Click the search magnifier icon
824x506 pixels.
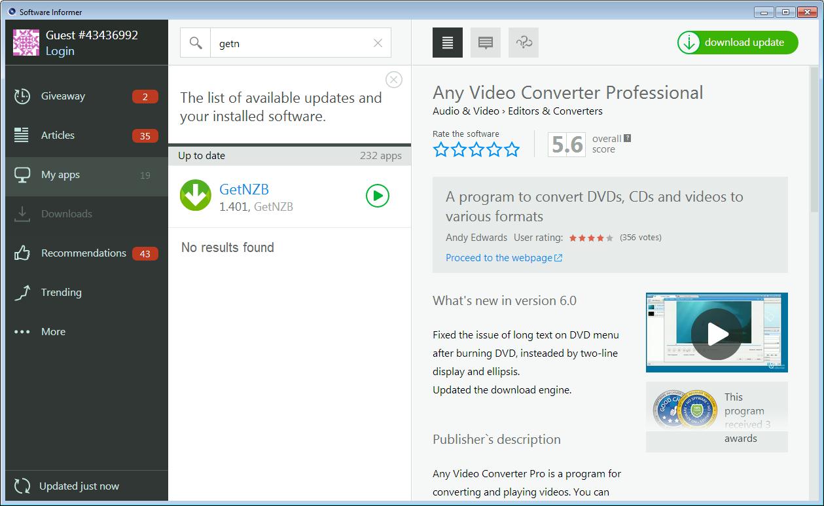point(195,43)
